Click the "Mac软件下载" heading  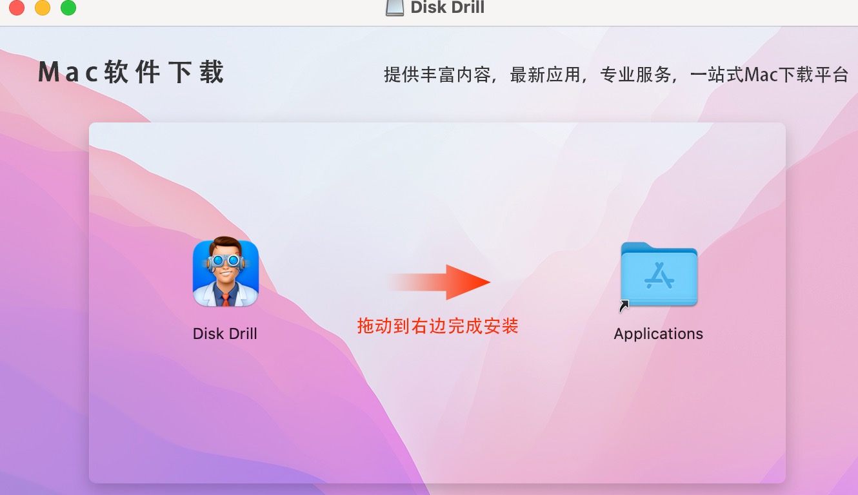(x=131, y=72)
